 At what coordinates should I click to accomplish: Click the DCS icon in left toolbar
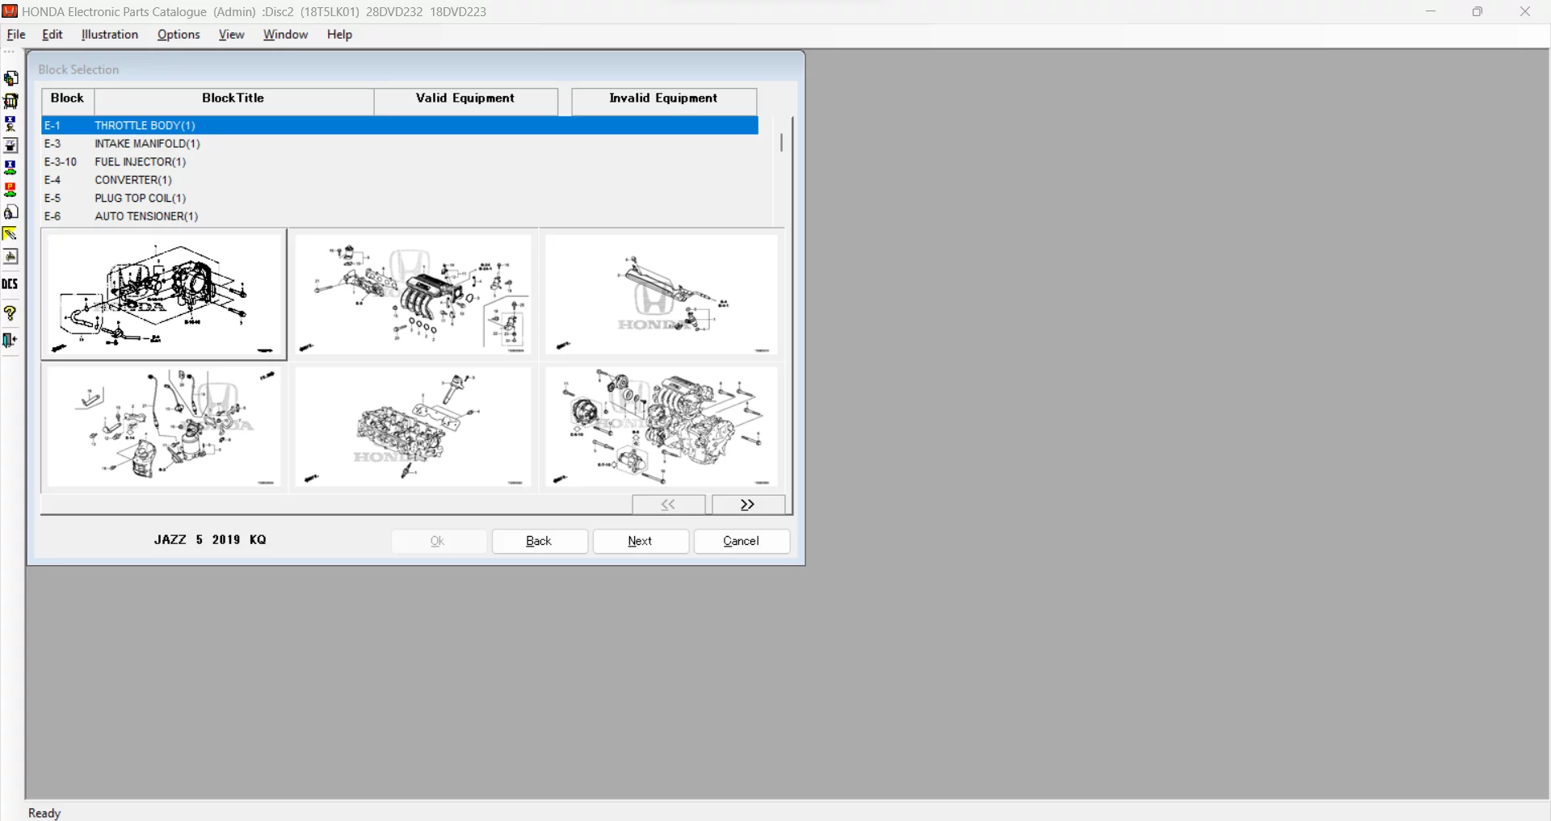tap(11, 284)
